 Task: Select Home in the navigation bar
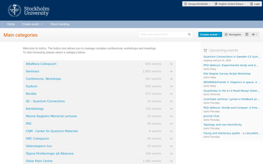11,24
